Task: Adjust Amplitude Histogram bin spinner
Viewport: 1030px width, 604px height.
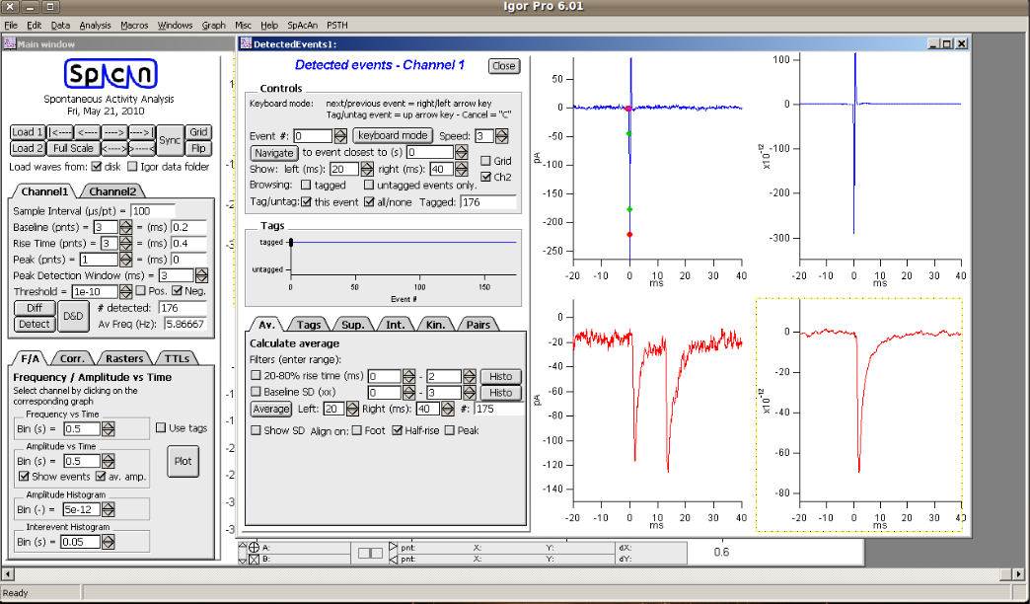Action: pyautogui.click(x=109, y=509)
